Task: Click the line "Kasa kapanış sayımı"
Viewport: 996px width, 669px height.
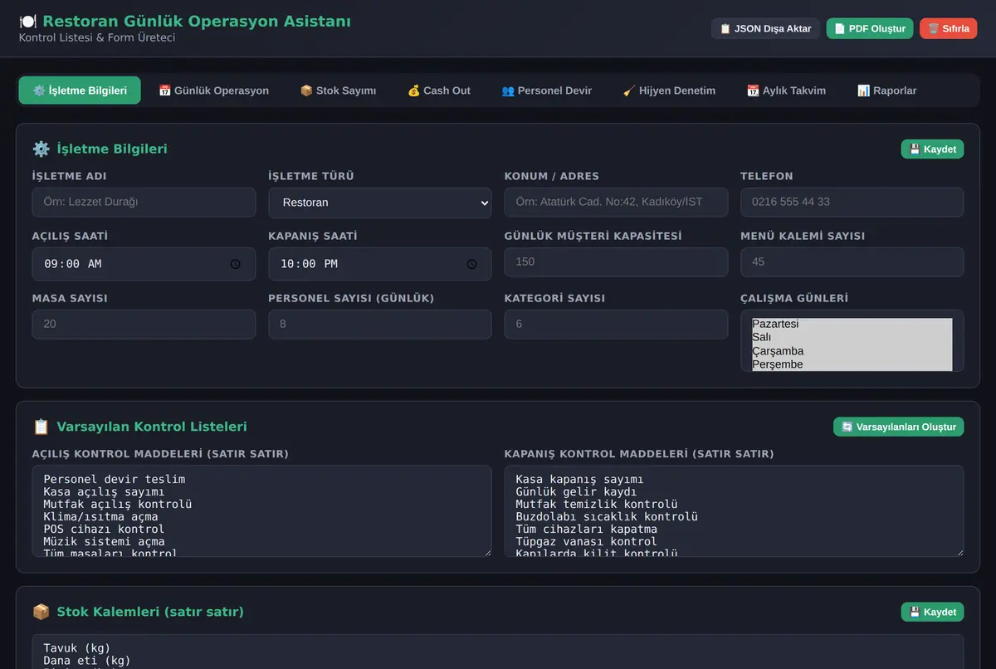Action: click(x=579, y=479)
